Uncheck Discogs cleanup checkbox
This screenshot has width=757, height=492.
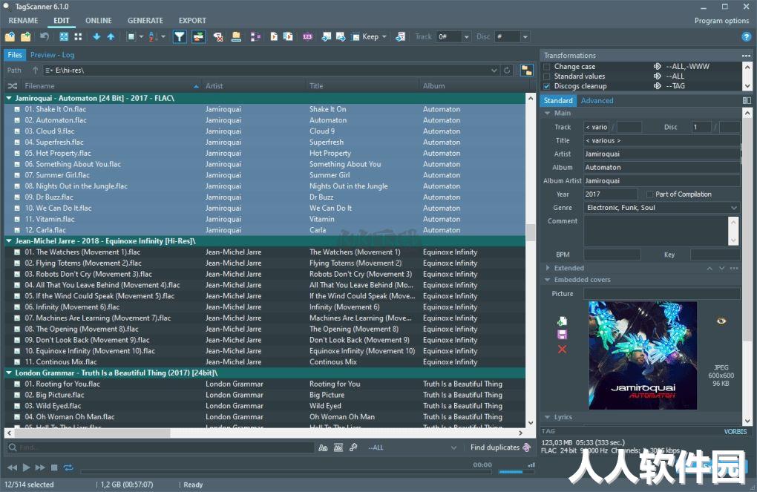pyautogui.click(x=546, y=86)
